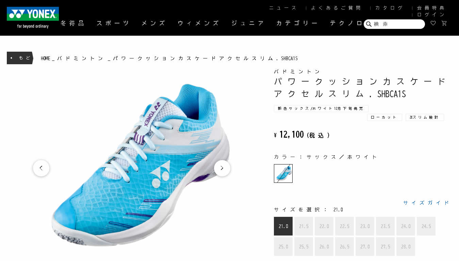Select size 21.5

304,226
